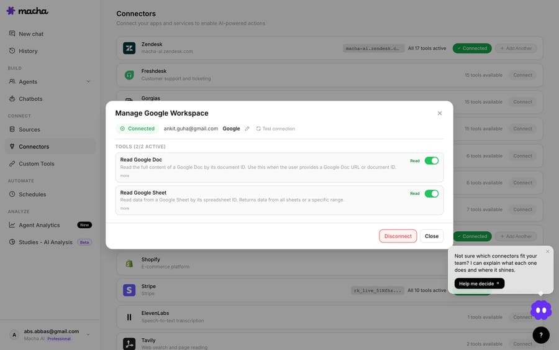Expand 'more' under Read Google Sheet

pos(125,208)
